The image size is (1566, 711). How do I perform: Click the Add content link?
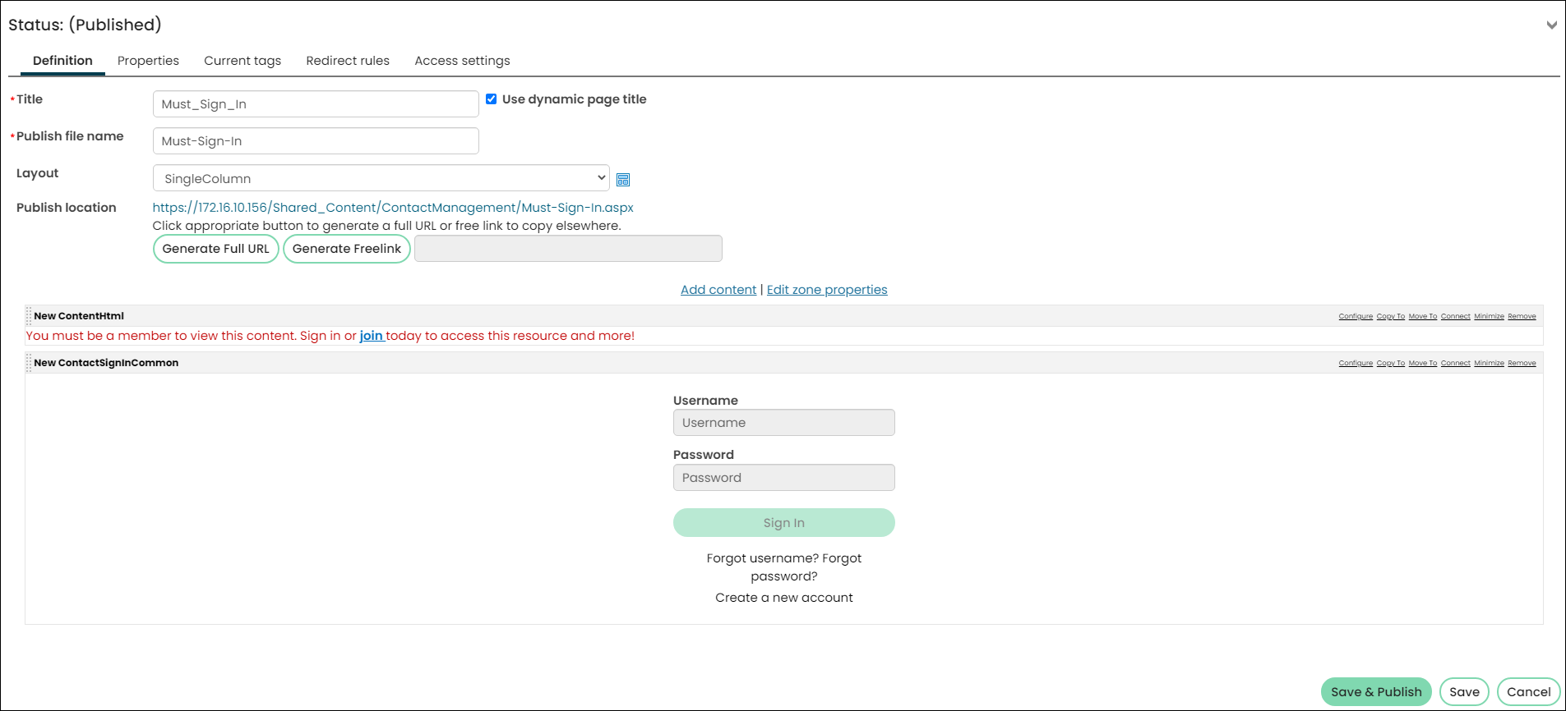point(718,290)
